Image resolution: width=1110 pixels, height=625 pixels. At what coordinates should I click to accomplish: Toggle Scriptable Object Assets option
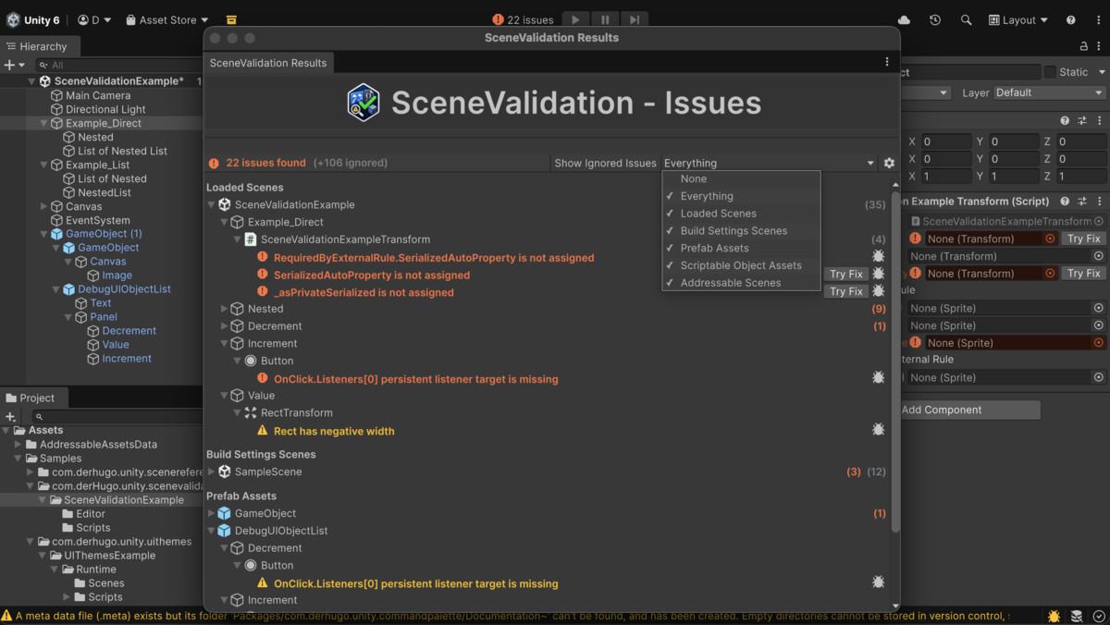click(x=741, y=265)
